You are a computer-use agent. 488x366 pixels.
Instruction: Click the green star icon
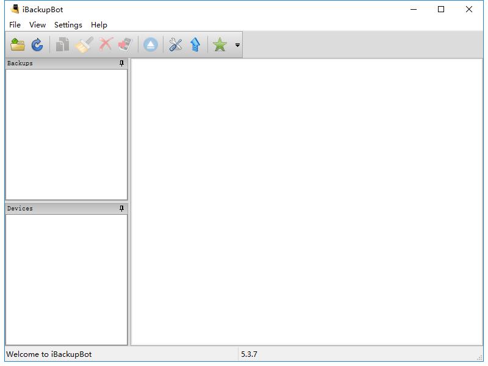[220, 45]
